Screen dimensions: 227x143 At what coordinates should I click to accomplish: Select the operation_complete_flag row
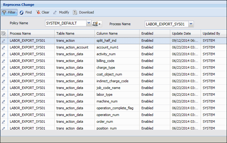(x=115, y=108)
